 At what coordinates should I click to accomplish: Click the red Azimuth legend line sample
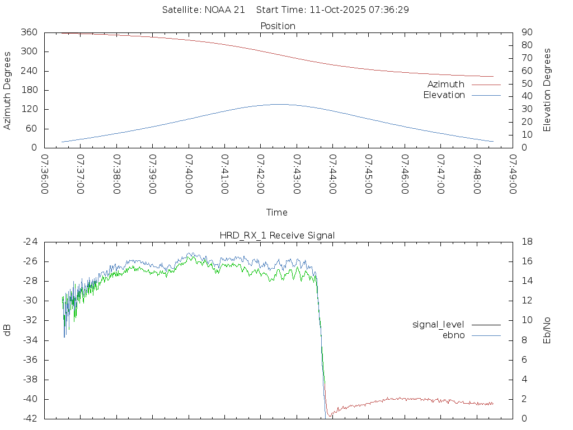486,85
